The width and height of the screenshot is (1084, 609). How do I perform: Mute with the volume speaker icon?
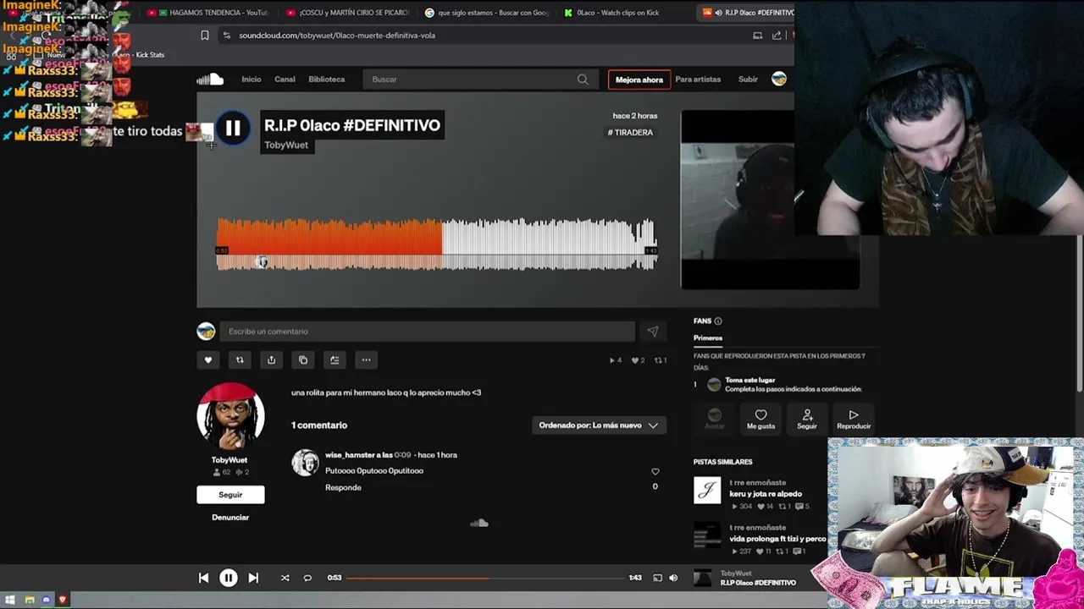[673, 578]
